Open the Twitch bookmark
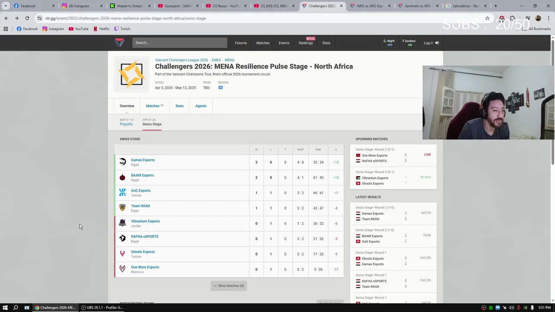 122,29
